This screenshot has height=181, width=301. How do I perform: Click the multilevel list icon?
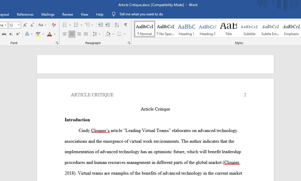[88, 25]
